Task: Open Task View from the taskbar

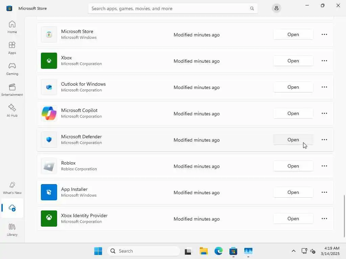Action: coord(188,251)
